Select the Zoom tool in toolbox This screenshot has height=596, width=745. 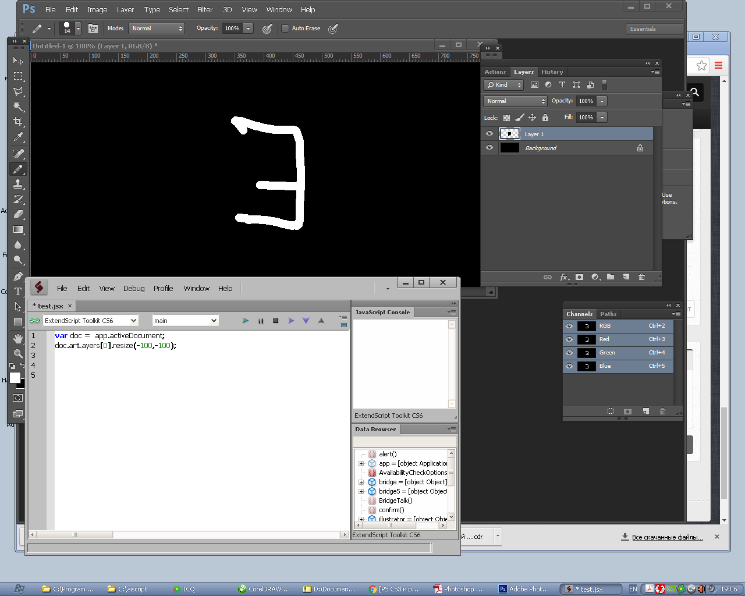pyautogui.click(x=18, y=353)
